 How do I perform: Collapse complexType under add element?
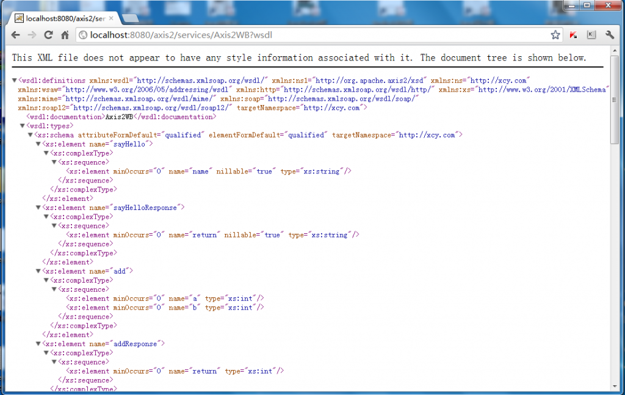click(46, 280)
